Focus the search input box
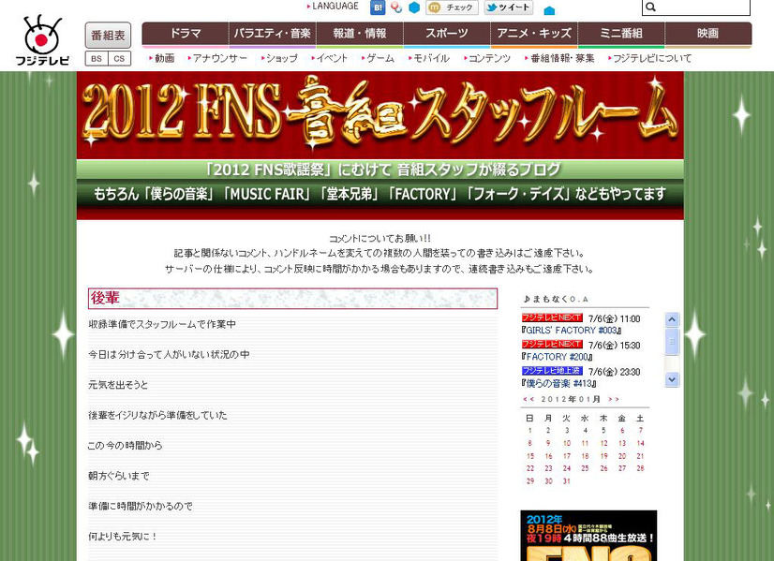774x561 pixels. pyautogui.click(x=696, y=7)
